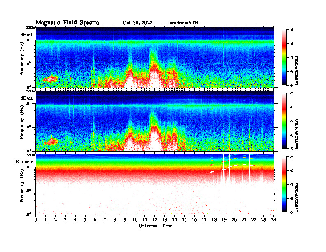Screen dimensions: 326x252
Task: Click the dH/dt panel color scale bar
Action: (284, 57)
